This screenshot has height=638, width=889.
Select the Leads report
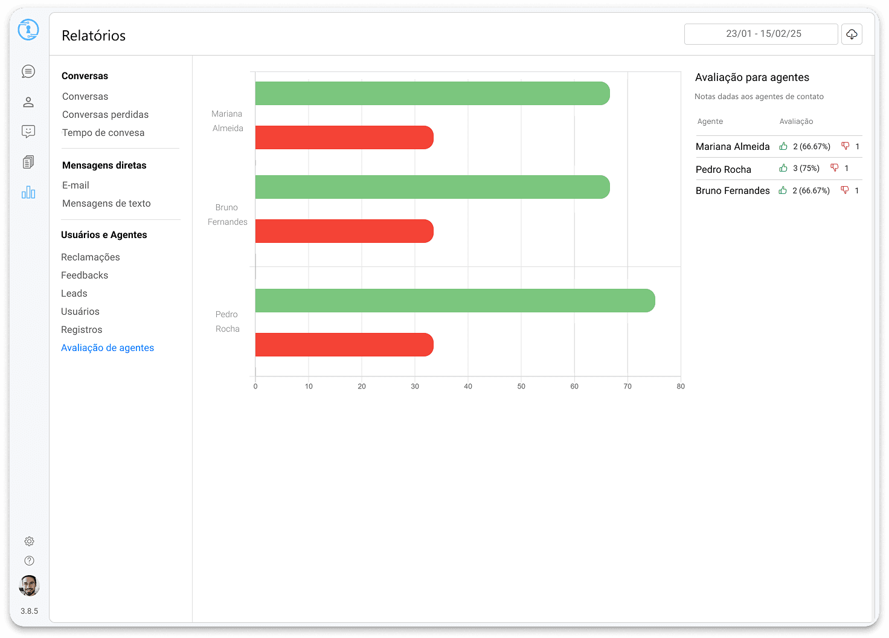tap(74, 294)
